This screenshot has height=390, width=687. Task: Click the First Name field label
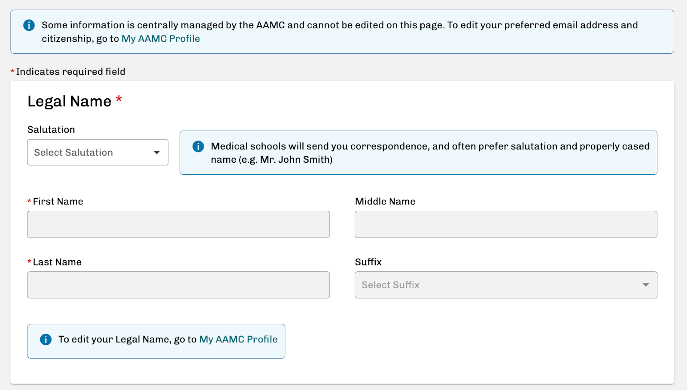(x=58, y=201)
